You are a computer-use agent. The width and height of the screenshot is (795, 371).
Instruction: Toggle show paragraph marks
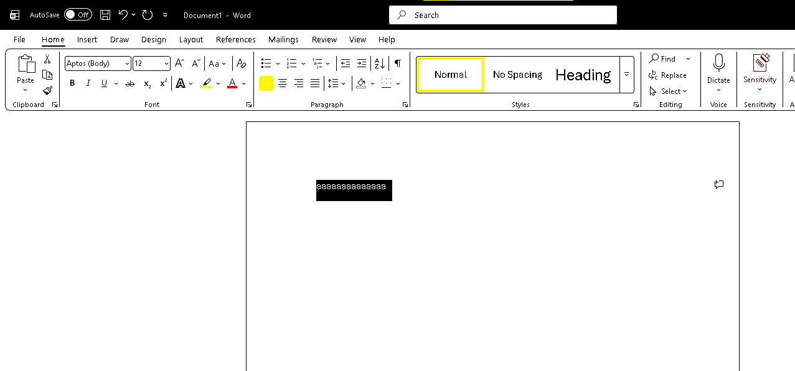tap(397, 63)
